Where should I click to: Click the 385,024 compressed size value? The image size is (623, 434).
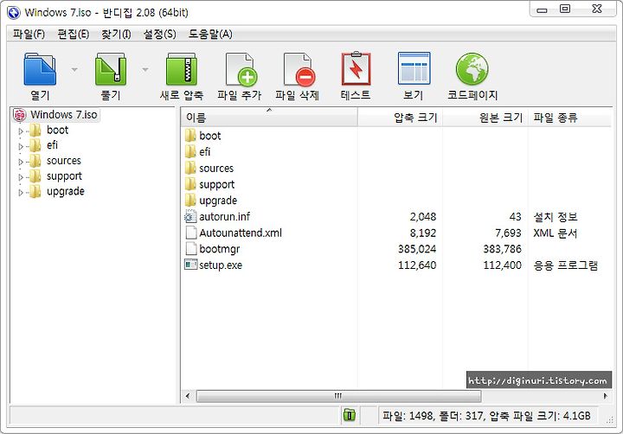[x=417, y=249]
